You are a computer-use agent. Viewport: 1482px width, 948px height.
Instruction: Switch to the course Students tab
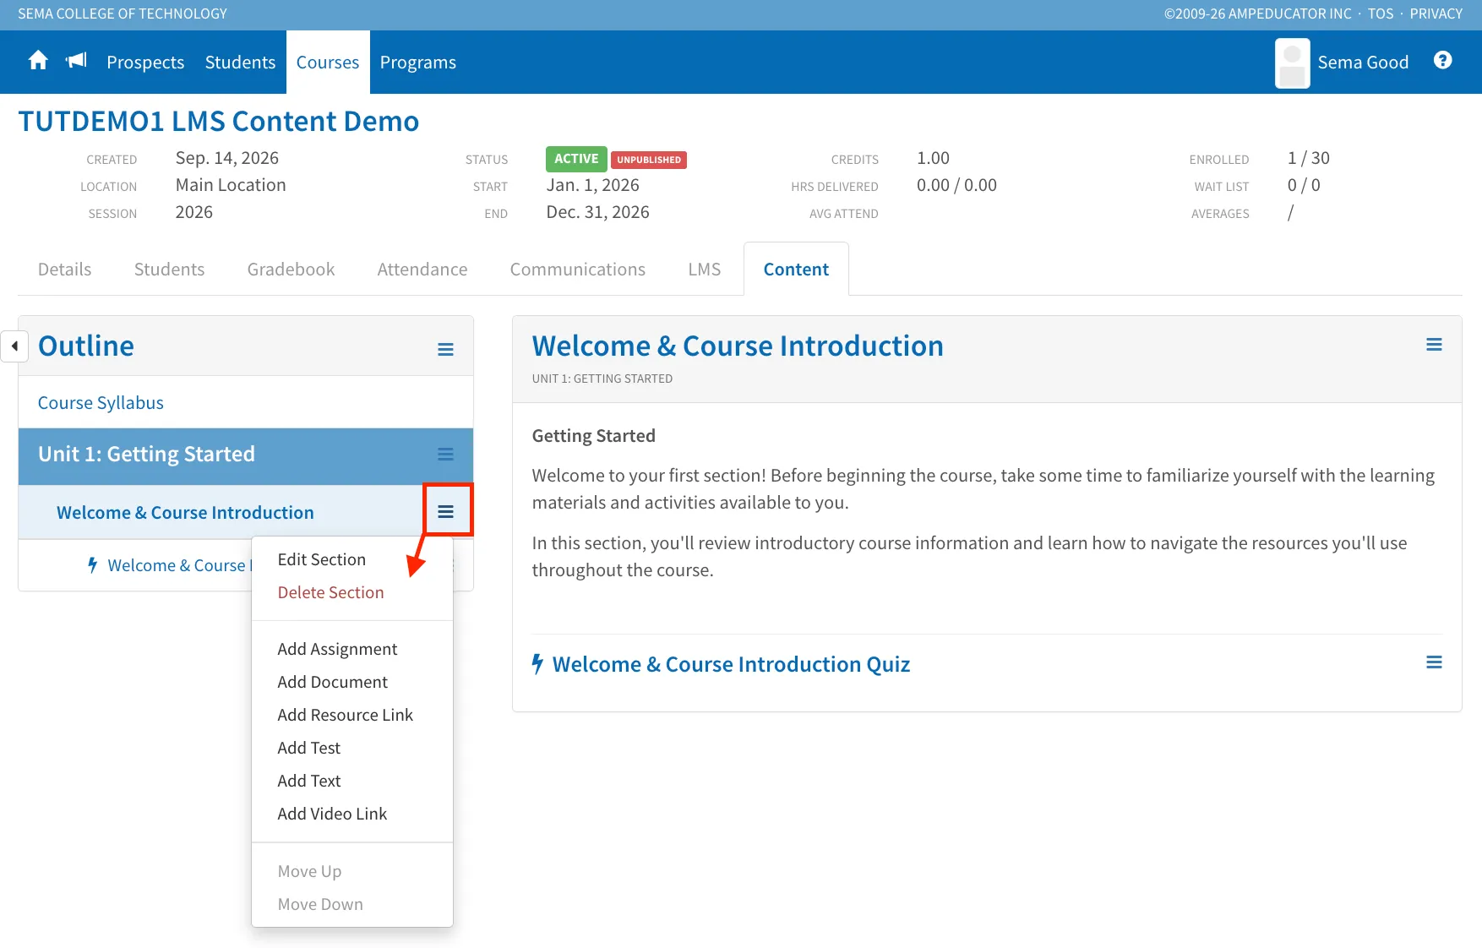click(170, 270)
